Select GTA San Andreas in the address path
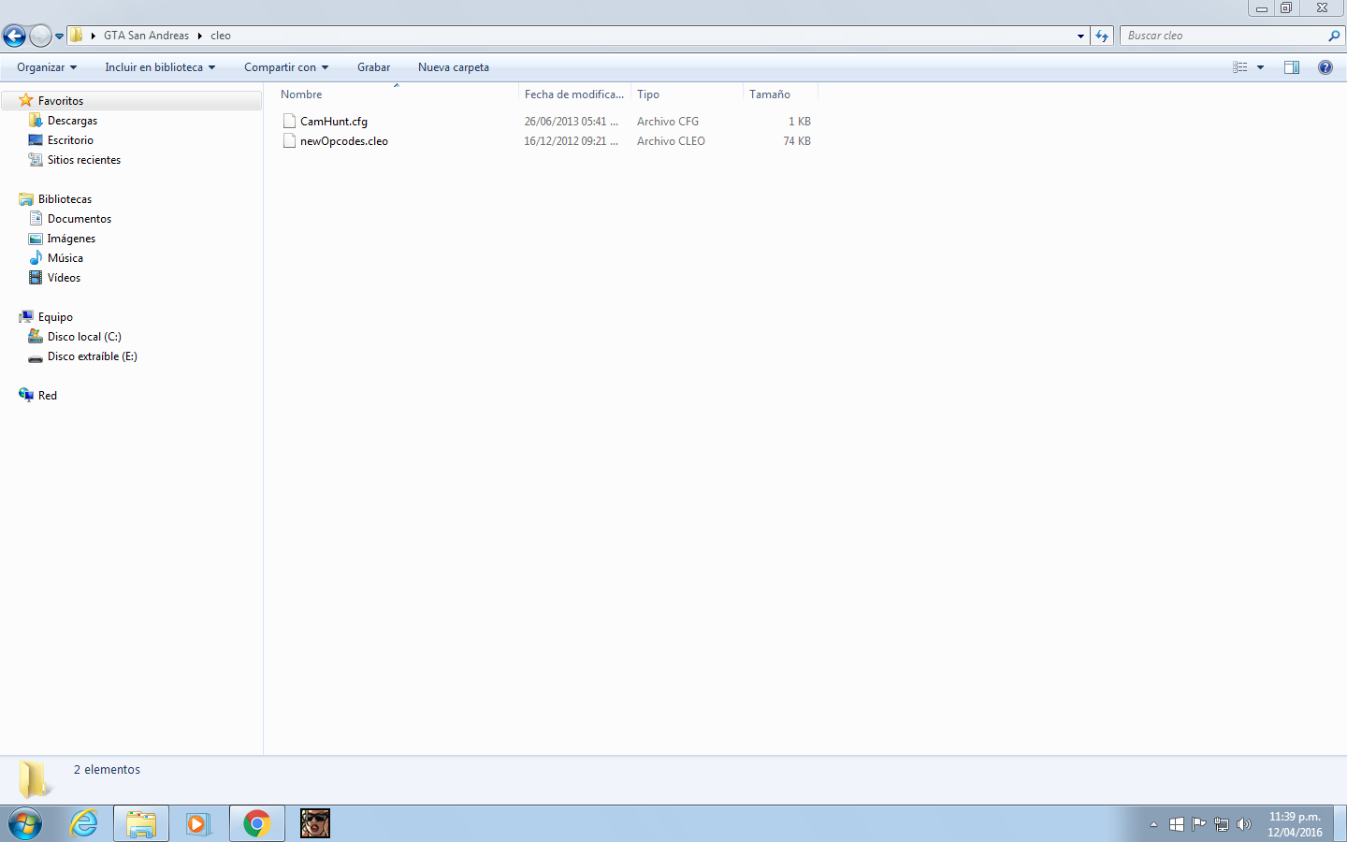 [x=146, y=36]
